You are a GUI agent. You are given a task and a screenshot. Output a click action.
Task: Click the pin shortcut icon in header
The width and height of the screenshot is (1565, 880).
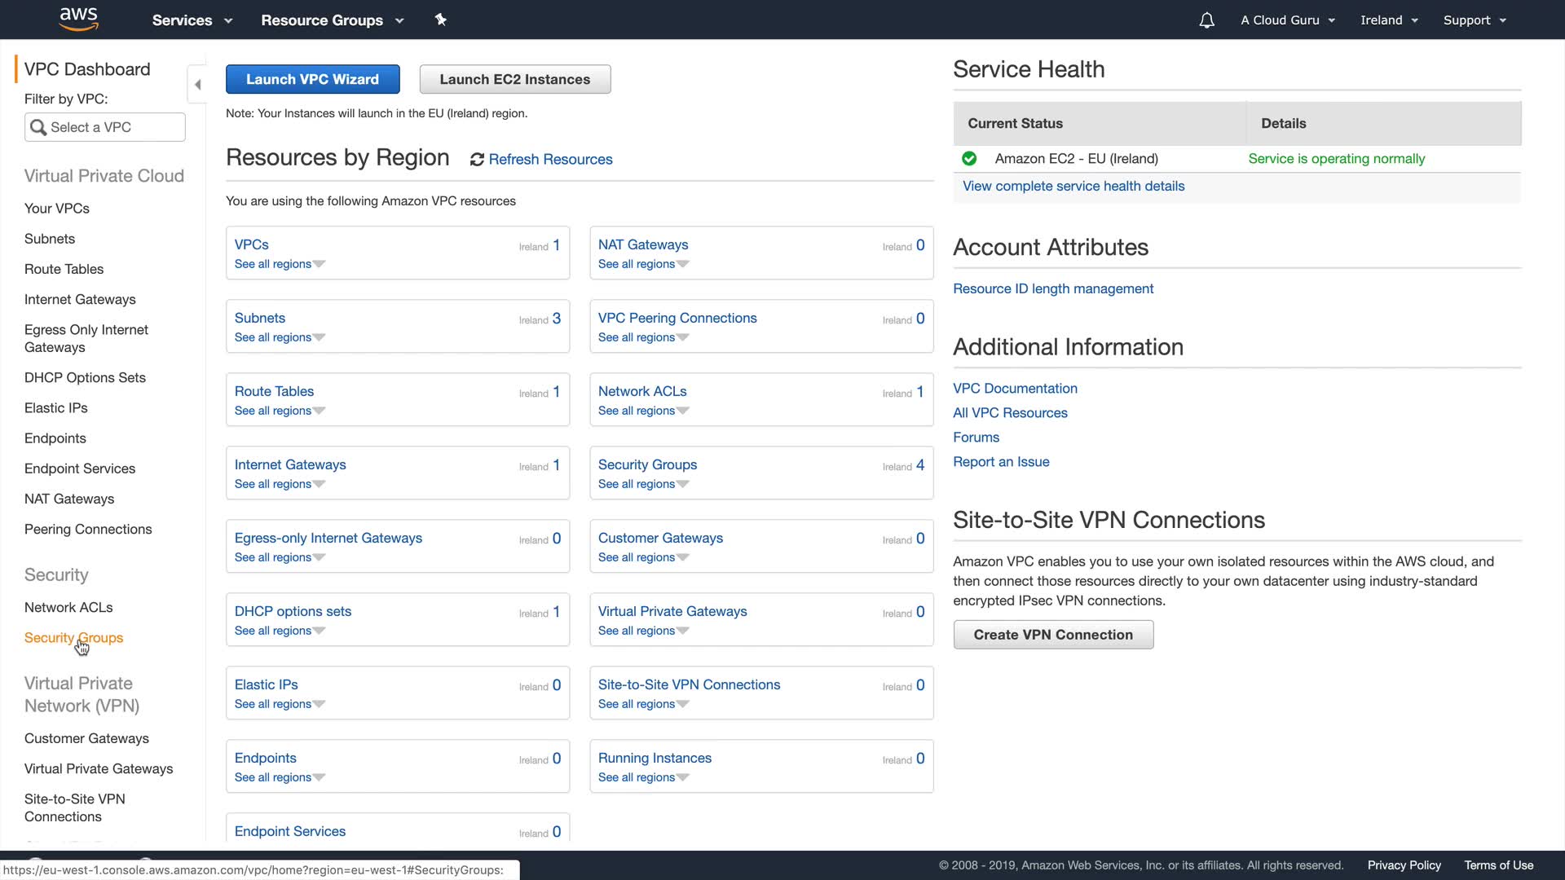tap(441, 20)
